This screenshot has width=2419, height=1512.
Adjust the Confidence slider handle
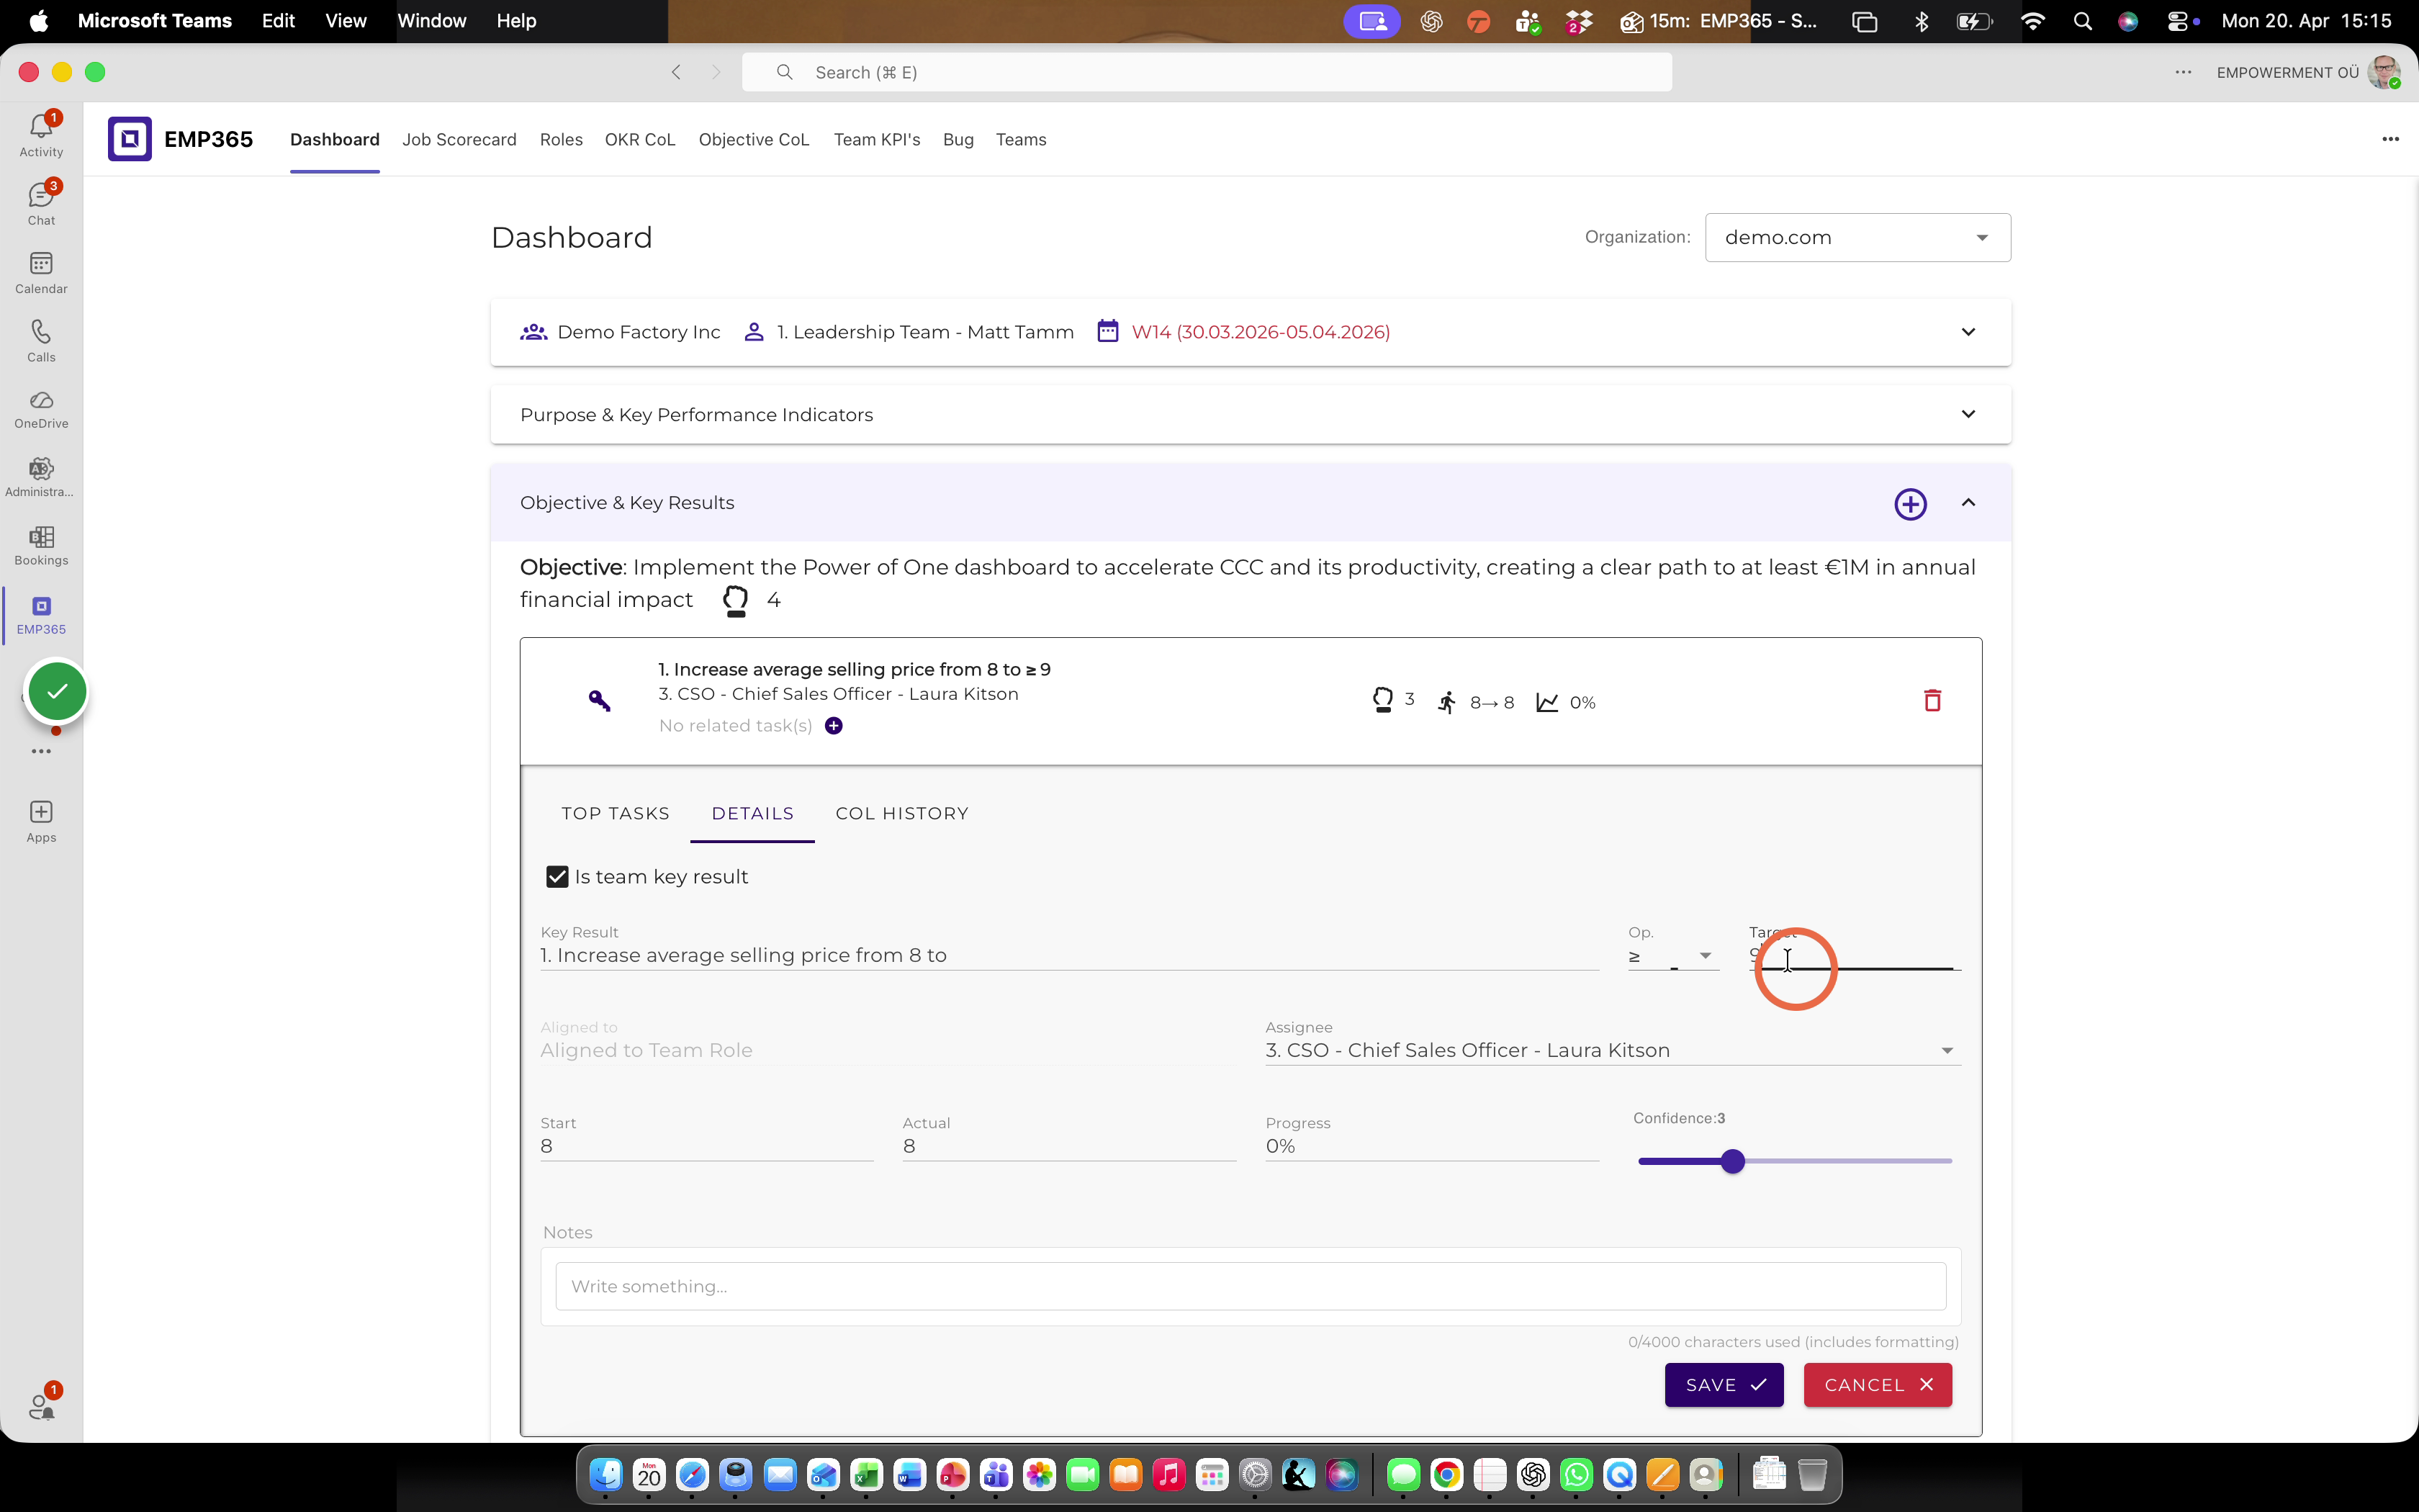pos(1734,1161)
